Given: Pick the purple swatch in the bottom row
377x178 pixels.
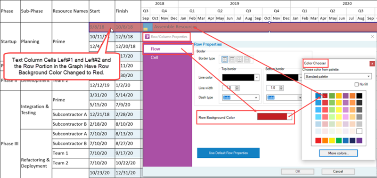Looking at the screenshot, I should pos(359,140).
